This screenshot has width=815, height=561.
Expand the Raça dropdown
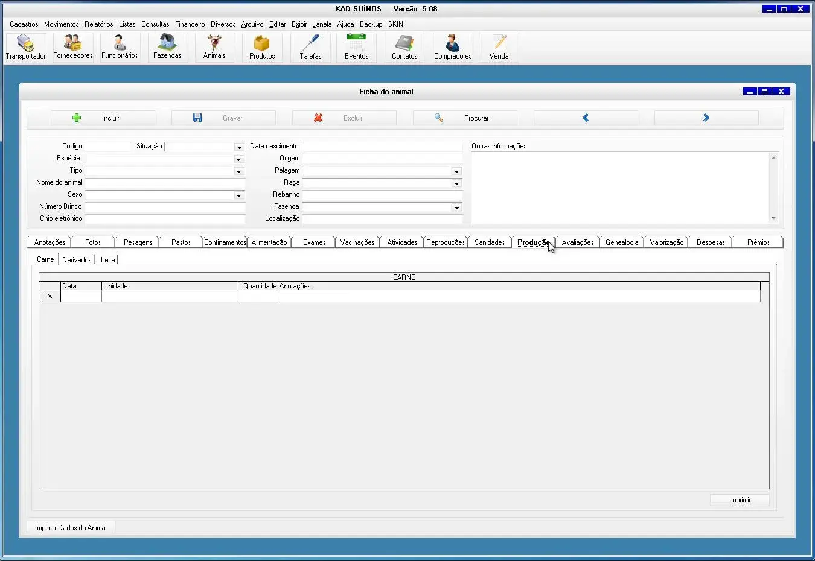pos(456,183)
